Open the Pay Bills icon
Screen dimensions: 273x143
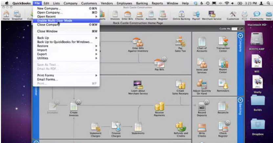tap(159, 64)
